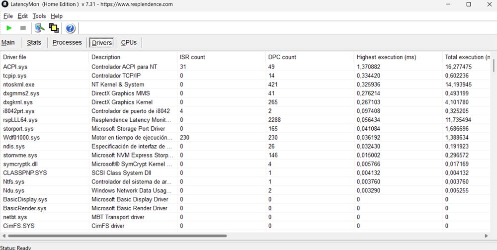Click the DirectX Graphics MMS description
The image size is (497, 250).
[121, 93]
